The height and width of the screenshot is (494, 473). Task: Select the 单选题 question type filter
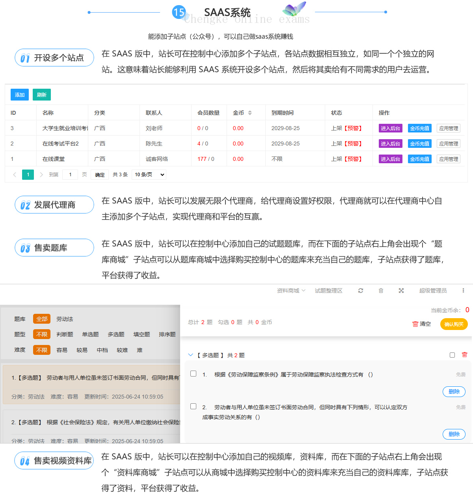[x=90, y=334]
